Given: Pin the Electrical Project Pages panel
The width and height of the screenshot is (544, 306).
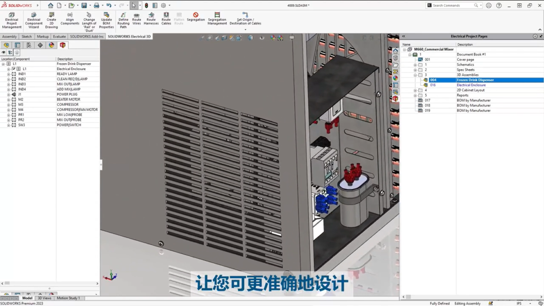Looking at the screenshot, I should pyautogui.click(x=540, y=36).
